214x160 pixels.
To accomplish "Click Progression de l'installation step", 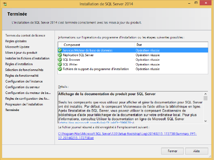I will 24,104.
